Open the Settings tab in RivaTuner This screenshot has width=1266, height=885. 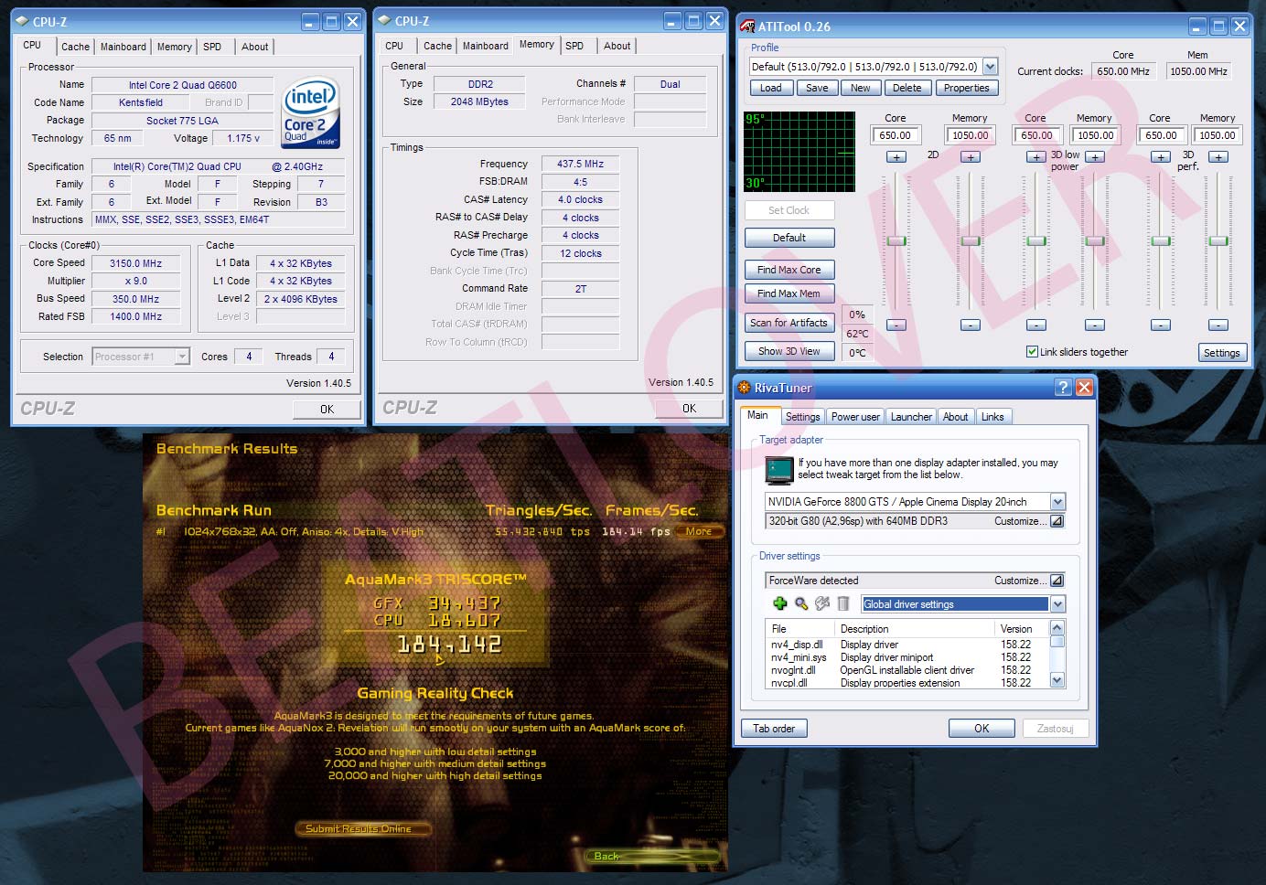802,417
